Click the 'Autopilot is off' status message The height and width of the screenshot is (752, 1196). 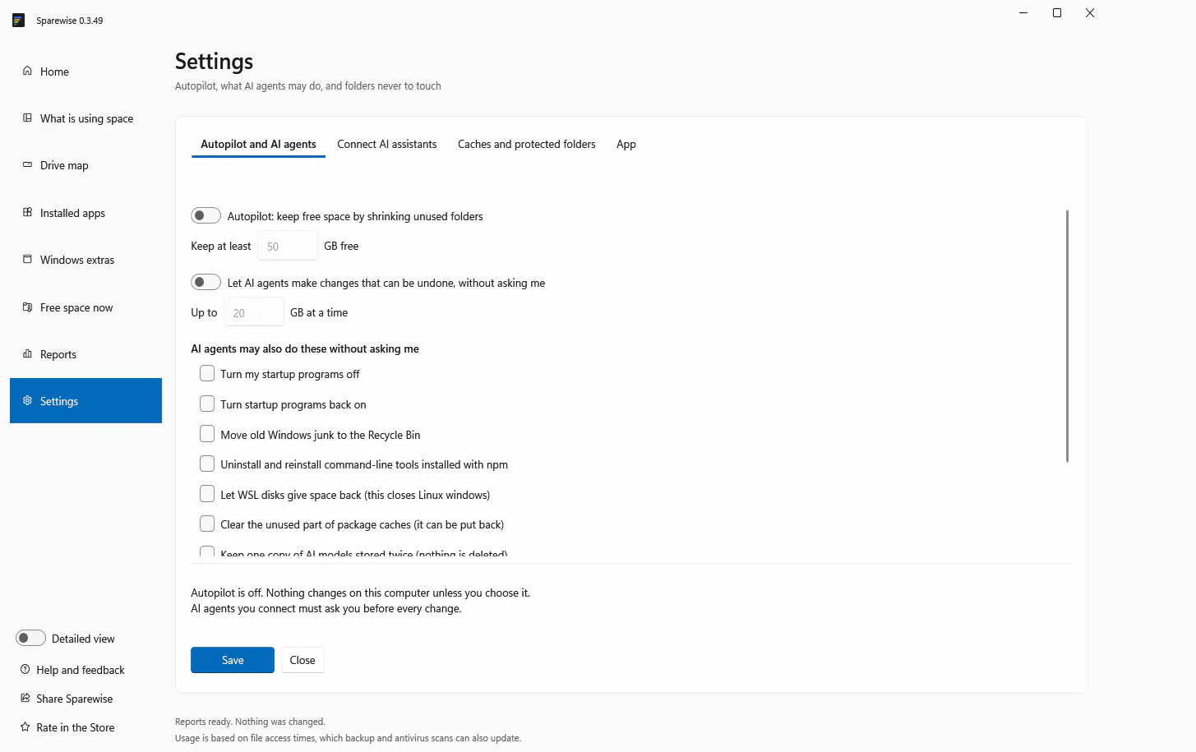pos(361,601)
